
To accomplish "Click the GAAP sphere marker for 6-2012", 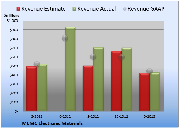I will (x=65, y=38).
